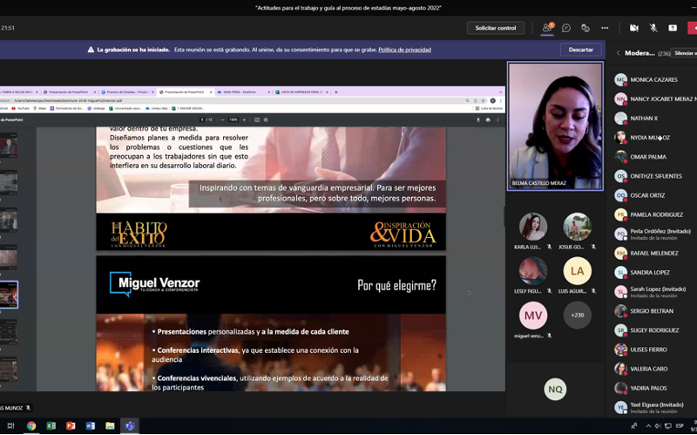Open the more actions ellipsis menu
This screenshot has height=435, width=697.
coord(605,28)
